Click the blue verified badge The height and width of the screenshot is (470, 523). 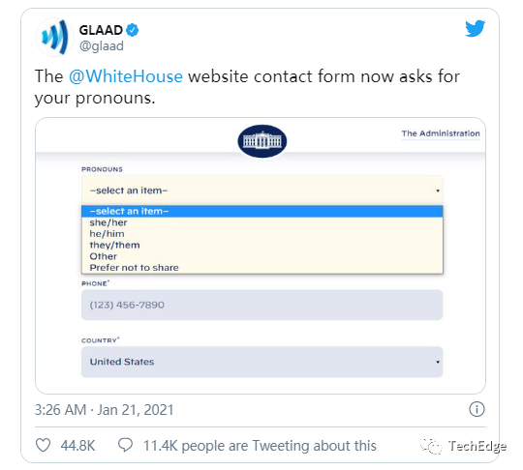[133, 30]
